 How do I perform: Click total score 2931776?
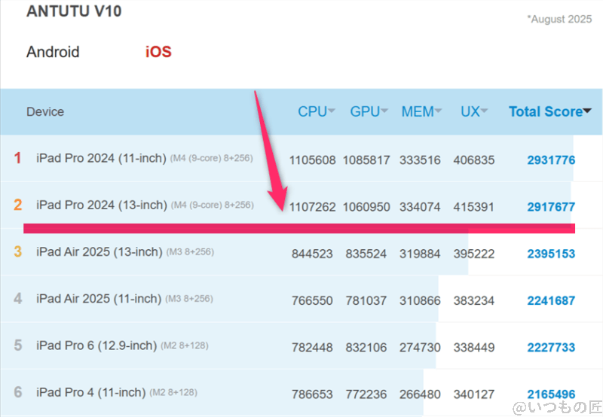[x=551, y=160]
